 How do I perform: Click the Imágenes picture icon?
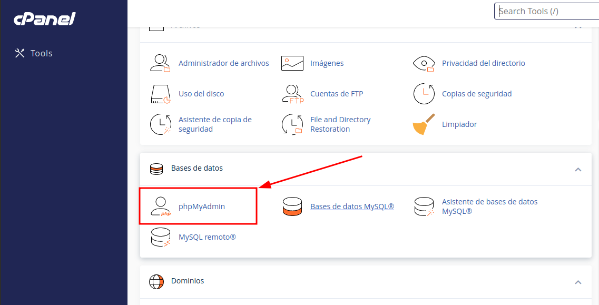click(292, 63)
